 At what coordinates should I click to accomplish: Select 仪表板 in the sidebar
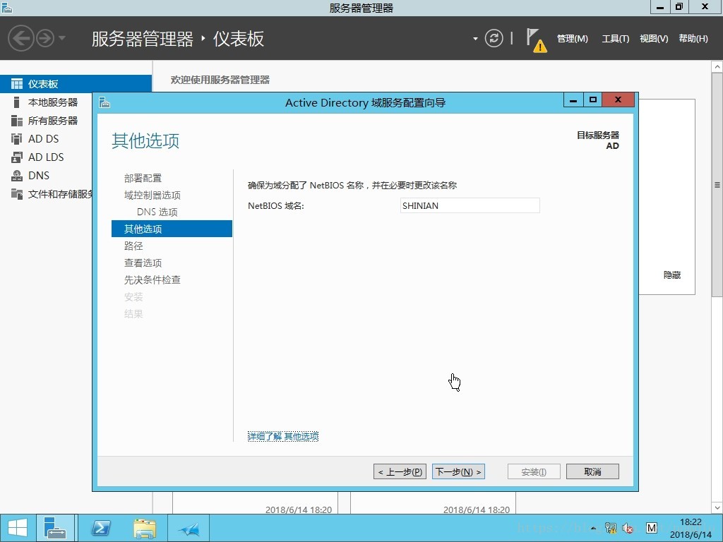click(76, 84)
